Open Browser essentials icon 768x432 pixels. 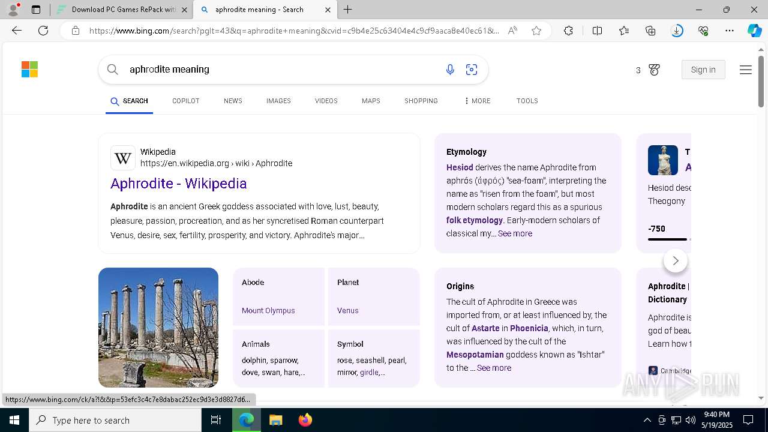(703, 31)
